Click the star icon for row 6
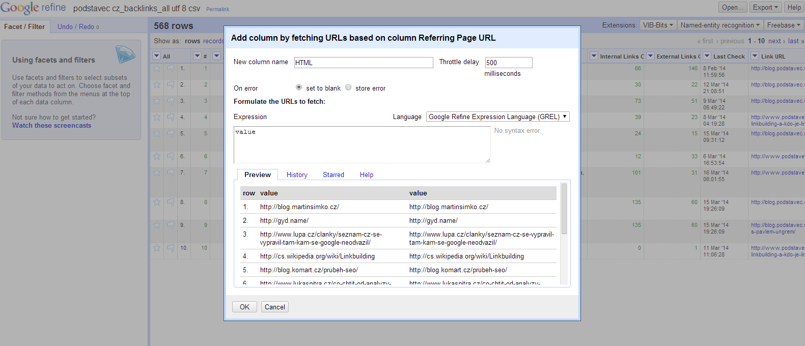The width and height of the screenshot is (805, 346). 157,156
